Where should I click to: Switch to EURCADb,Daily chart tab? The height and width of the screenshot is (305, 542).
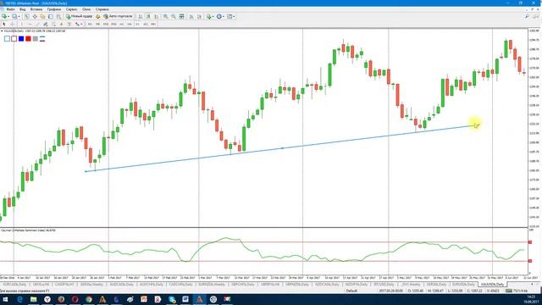coord(14,285)
